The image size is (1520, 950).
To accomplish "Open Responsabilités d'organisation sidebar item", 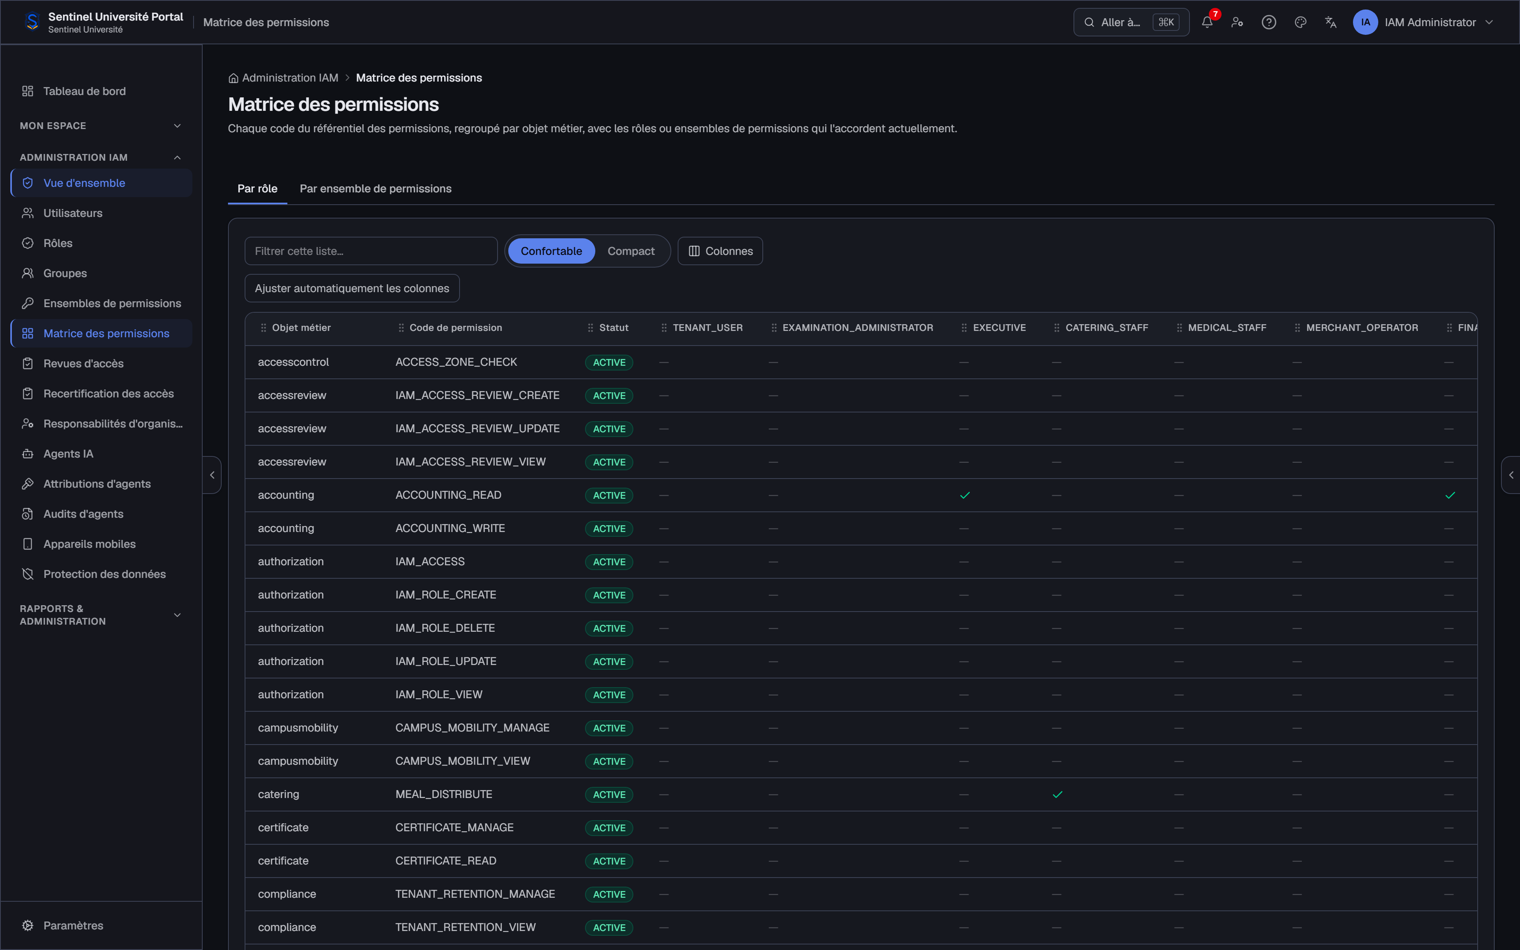I will coord(101,424).
